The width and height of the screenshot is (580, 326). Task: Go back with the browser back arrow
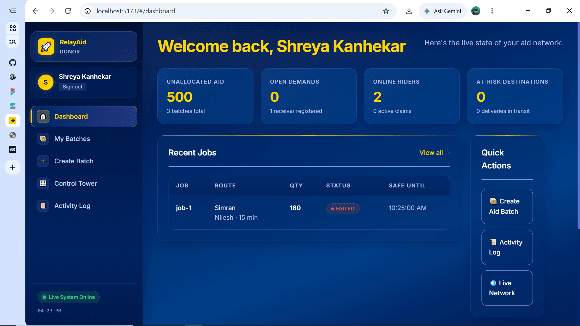pos(35,11)
